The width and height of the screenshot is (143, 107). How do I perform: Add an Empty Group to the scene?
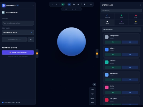(x=113, y=42)
